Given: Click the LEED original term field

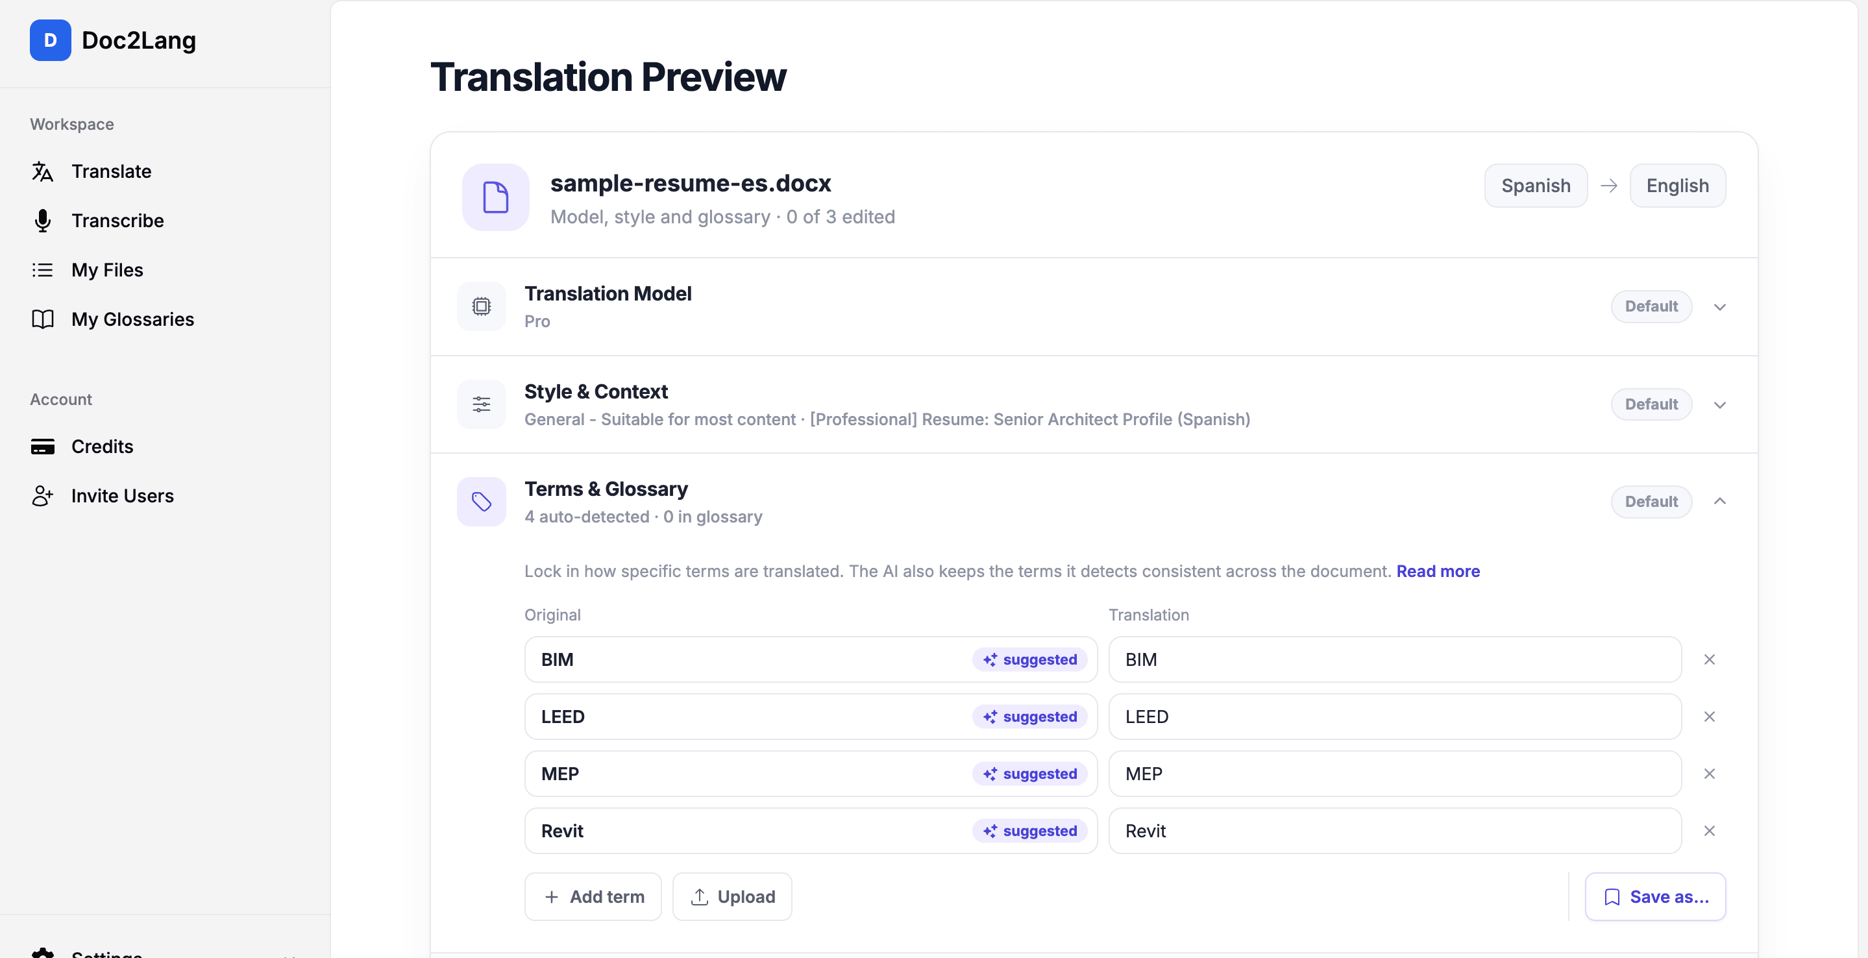Looking at the screenshot, I should pos(811,717).
